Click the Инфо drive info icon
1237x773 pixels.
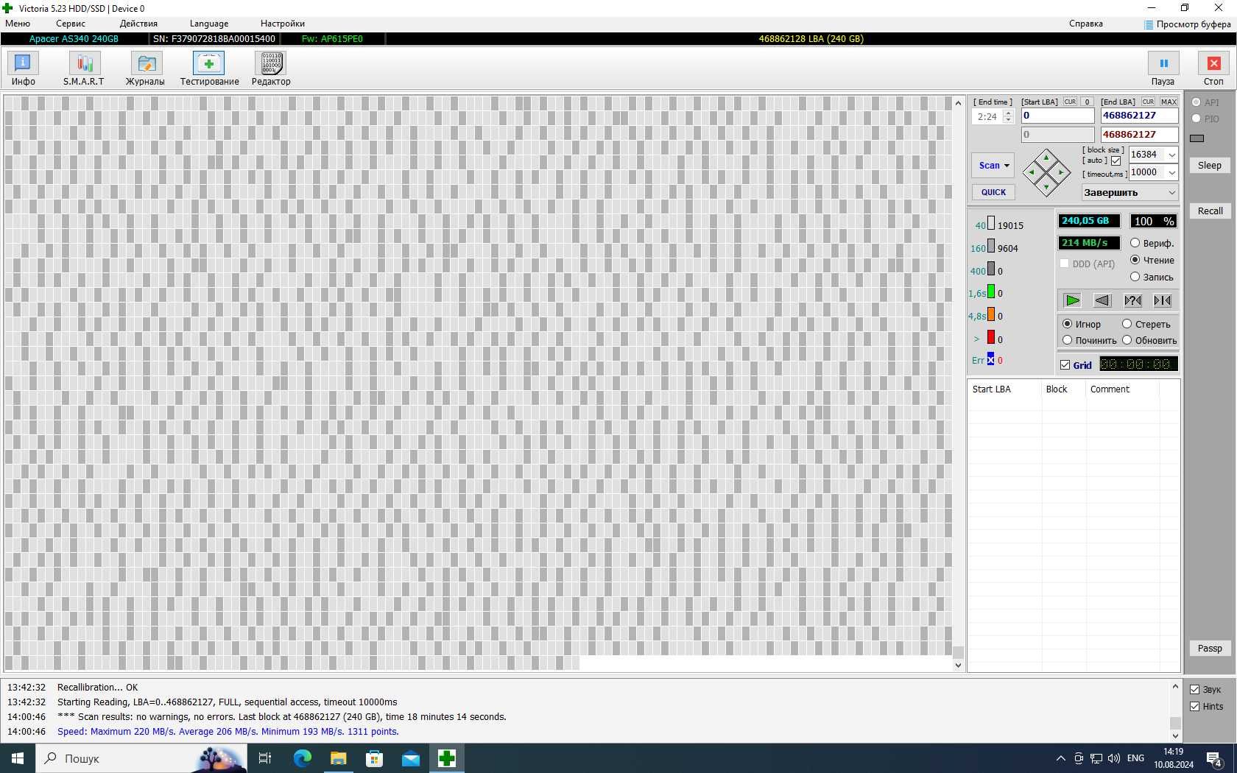point(23,68)
